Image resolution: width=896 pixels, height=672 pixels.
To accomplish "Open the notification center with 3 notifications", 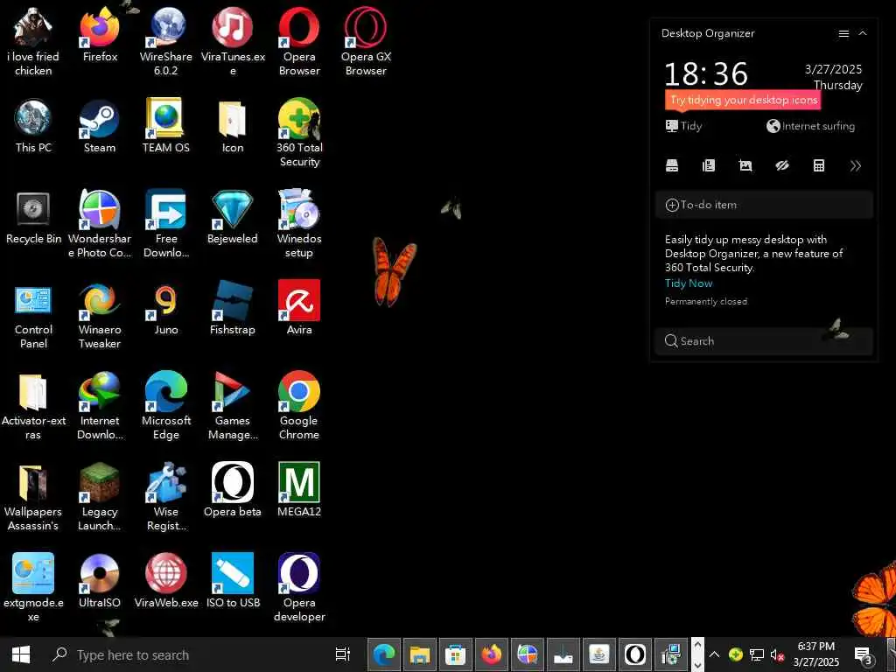I will click(x=863, y=654).
